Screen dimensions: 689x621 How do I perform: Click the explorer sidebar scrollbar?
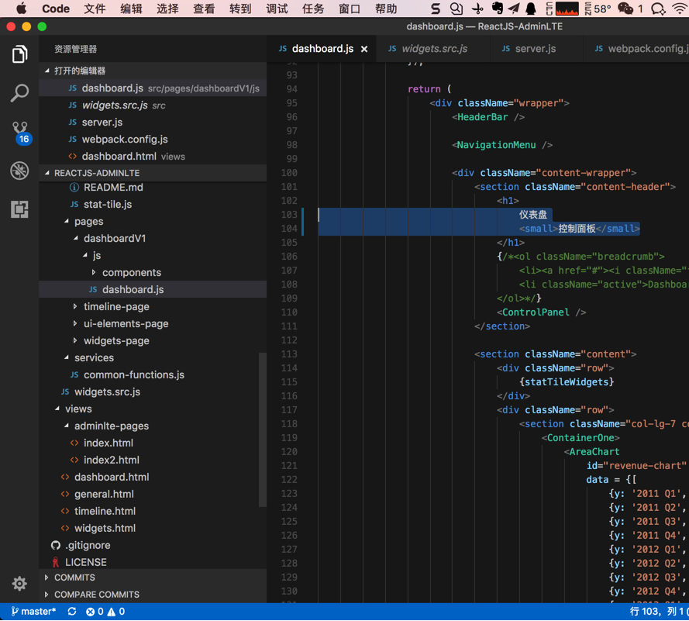263,430
